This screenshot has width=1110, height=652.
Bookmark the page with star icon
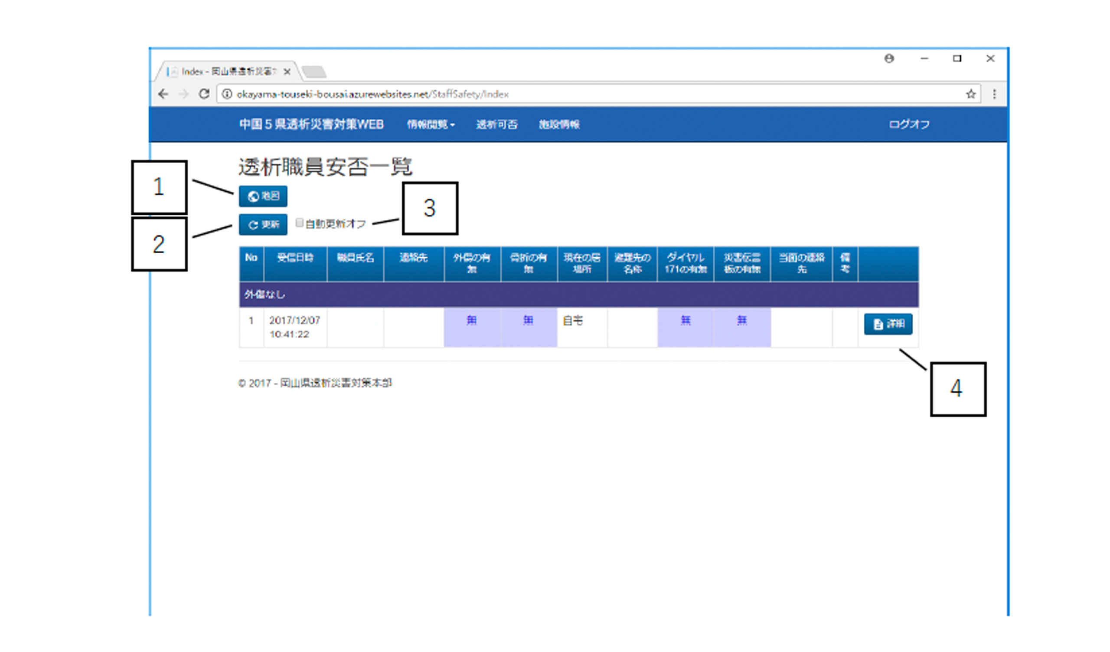(971, 94)
